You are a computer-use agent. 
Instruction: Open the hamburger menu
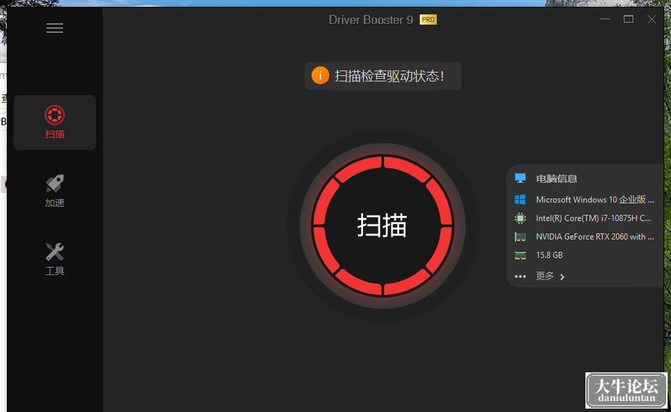[55, 28]
